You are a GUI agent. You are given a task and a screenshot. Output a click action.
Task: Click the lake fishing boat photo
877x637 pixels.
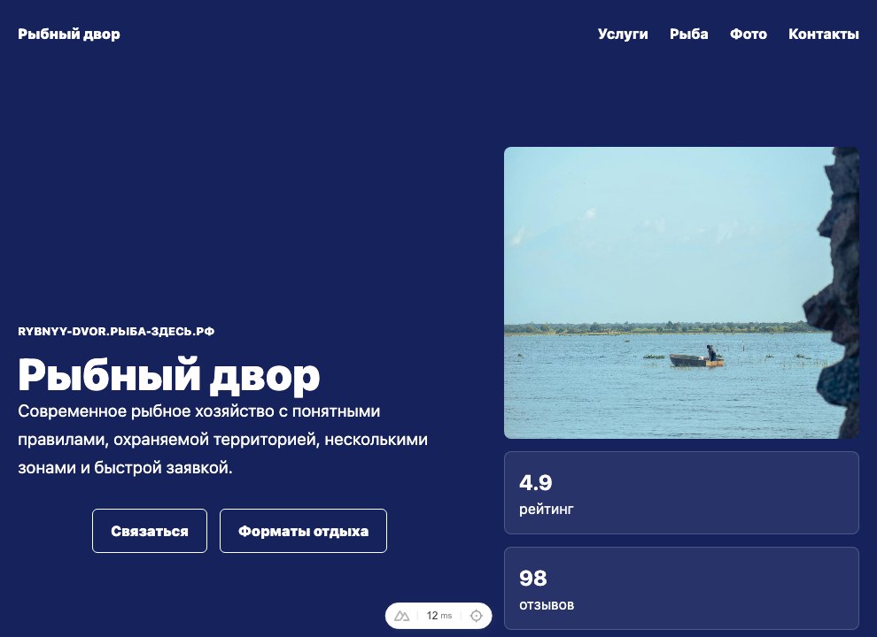coord(681,293)
